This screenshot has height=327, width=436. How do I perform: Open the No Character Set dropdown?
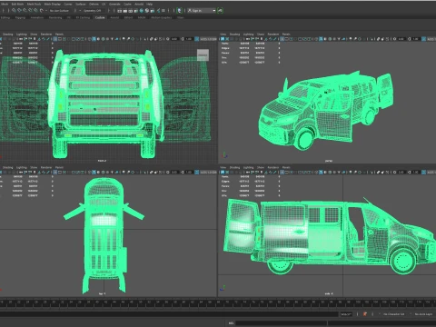[x=393, y=314]
